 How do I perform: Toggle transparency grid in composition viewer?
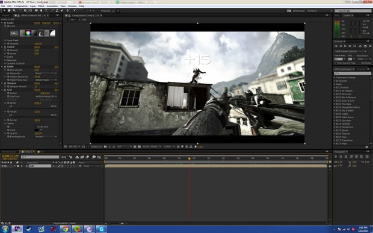(139, 147)
